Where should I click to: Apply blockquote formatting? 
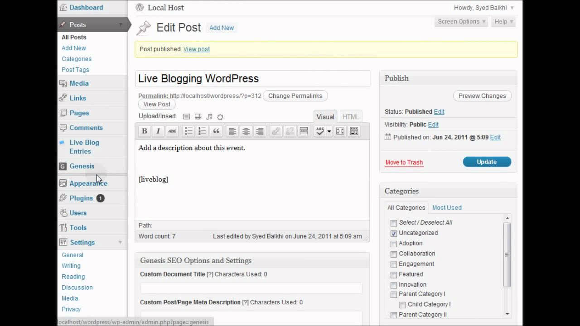point(216,131)
